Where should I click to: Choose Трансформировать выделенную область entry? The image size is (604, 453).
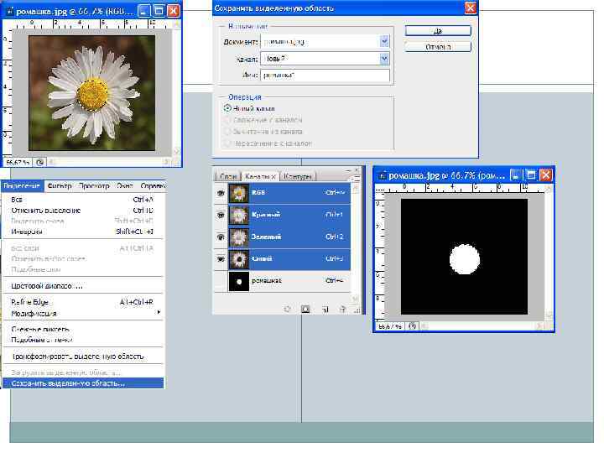(x=83, y=357)
